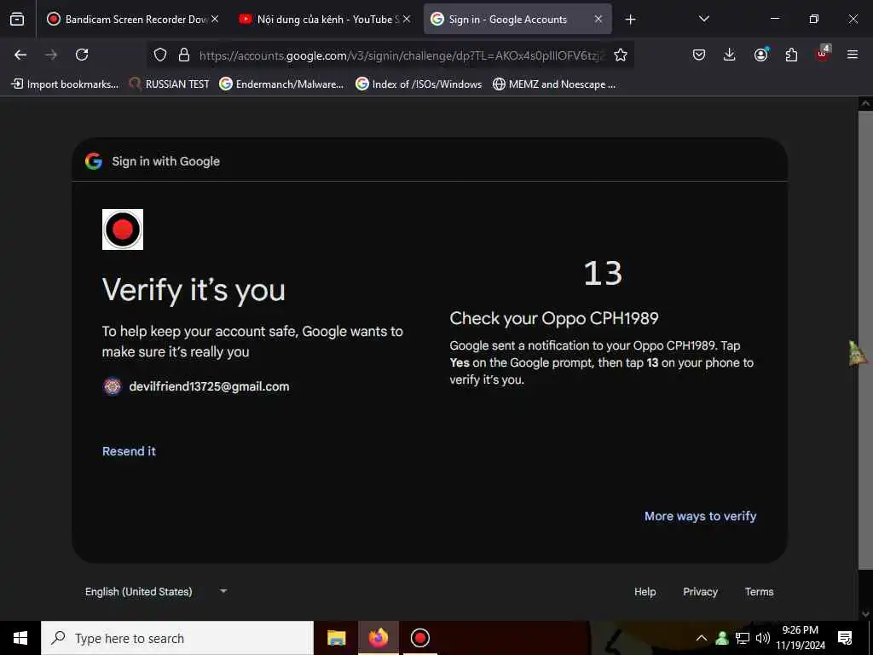Open the Help link

coord(645,592)
